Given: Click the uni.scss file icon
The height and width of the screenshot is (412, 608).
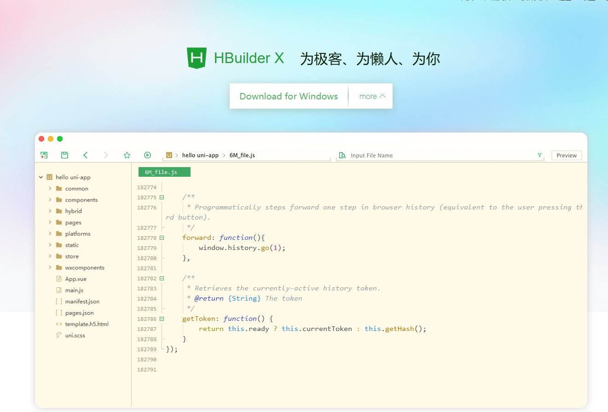Looking at the screenshot, I should pos(59,335).
